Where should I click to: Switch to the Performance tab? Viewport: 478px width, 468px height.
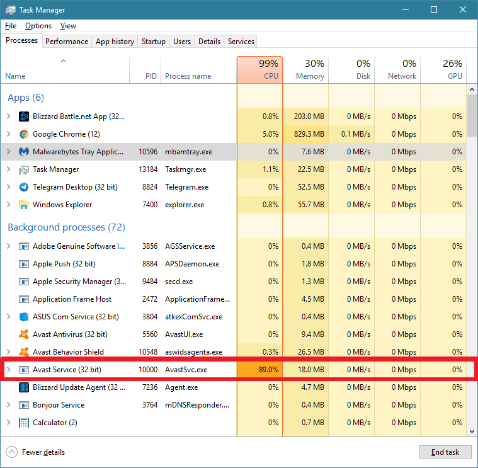click(x=67, y=42)
